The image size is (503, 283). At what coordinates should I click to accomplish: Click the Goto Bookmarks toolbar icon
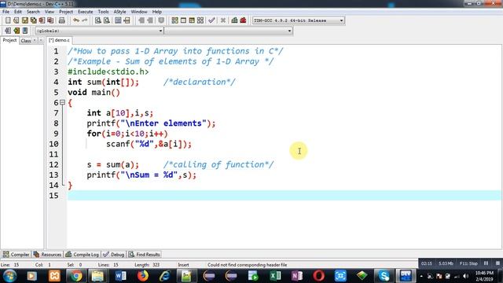click(25, 31)
